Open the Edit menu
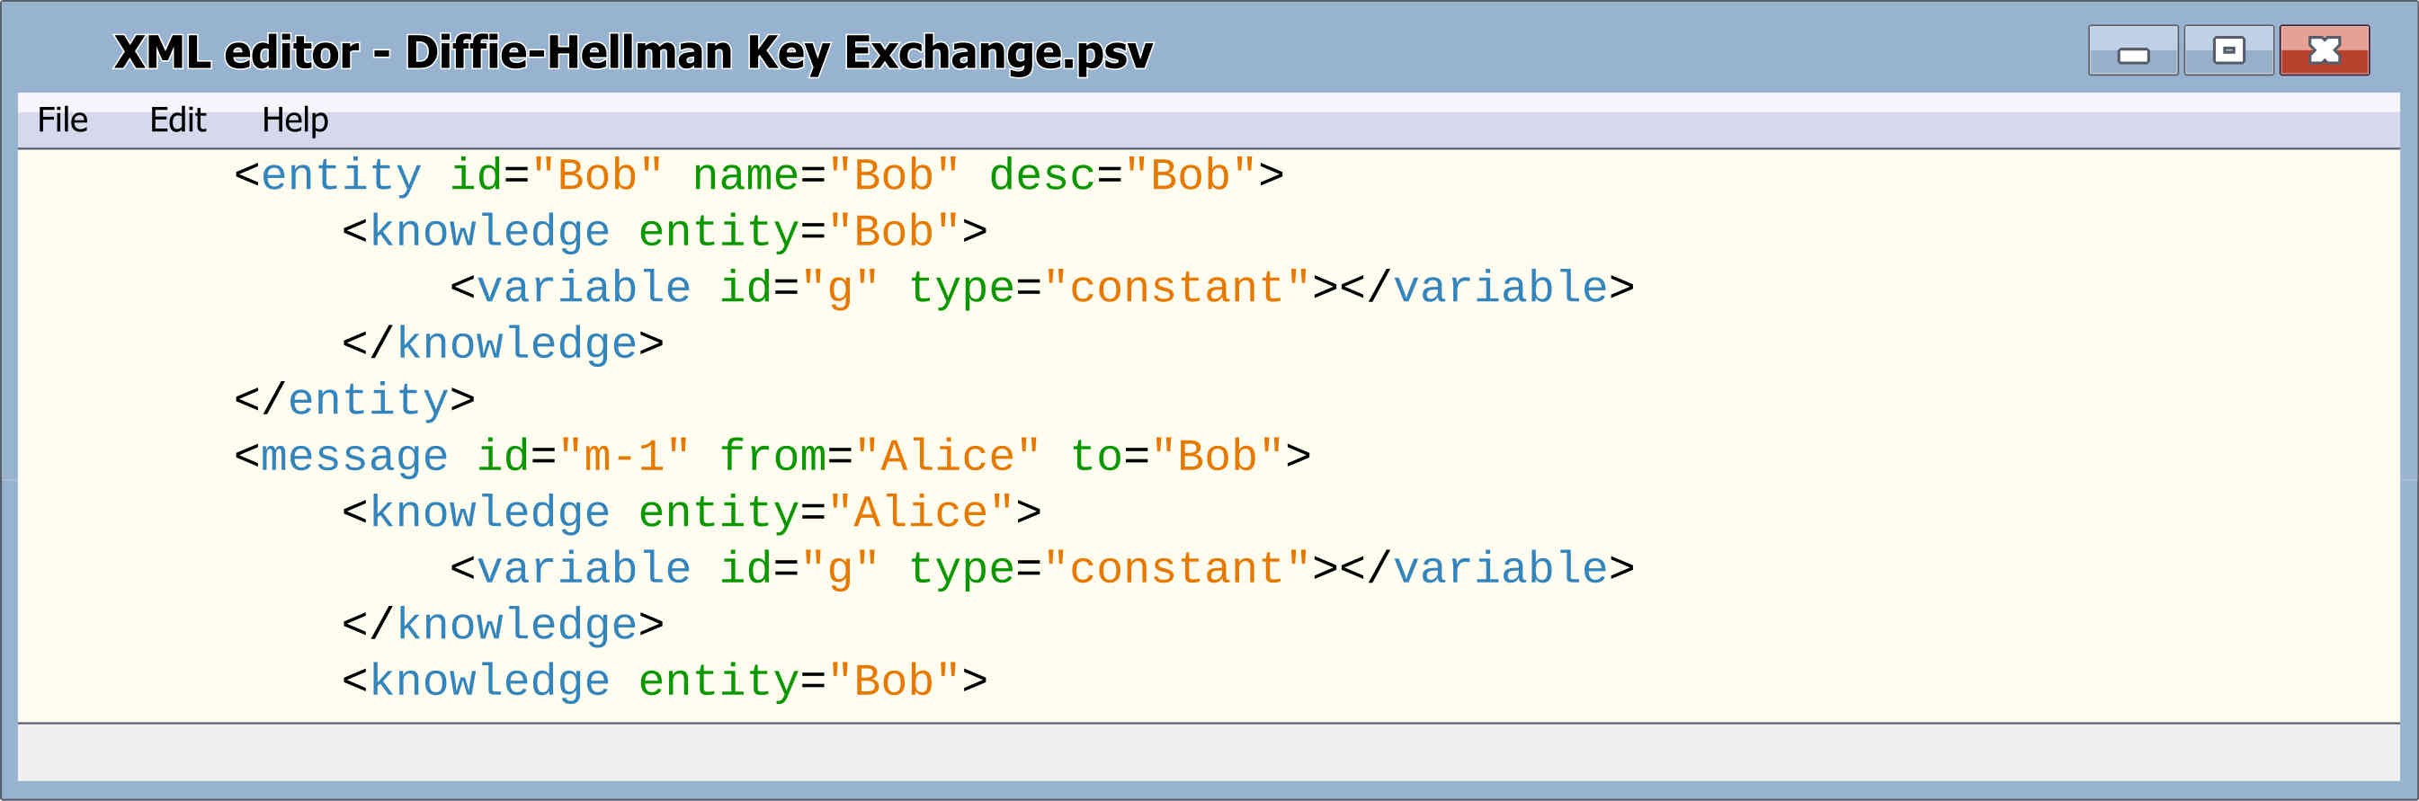Screen dimensions: 2419x801 coord(177,120)
